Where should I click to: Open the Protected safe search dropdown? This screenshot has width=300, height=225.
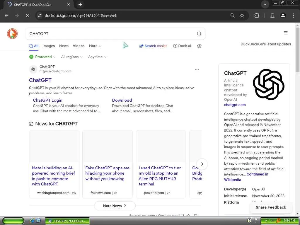pyautogui.click(x=42, y=57)
